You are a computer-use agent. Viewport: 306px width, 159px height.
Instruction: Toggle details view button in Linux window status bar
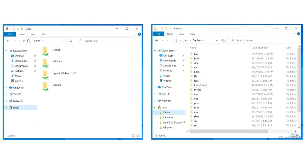tap(133, 136)
